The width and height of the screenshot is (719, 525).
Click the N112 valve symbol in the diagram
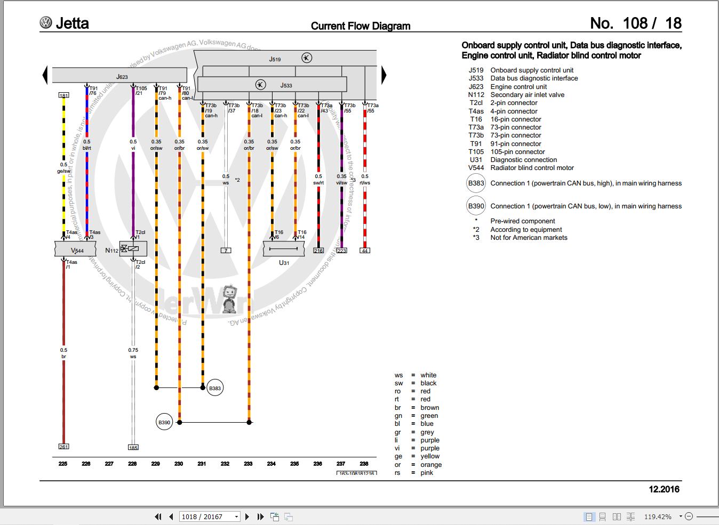click(133, 249)
